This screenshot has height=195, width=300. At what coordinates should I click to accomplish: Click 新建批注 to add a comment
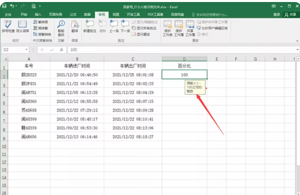(90, 26)
